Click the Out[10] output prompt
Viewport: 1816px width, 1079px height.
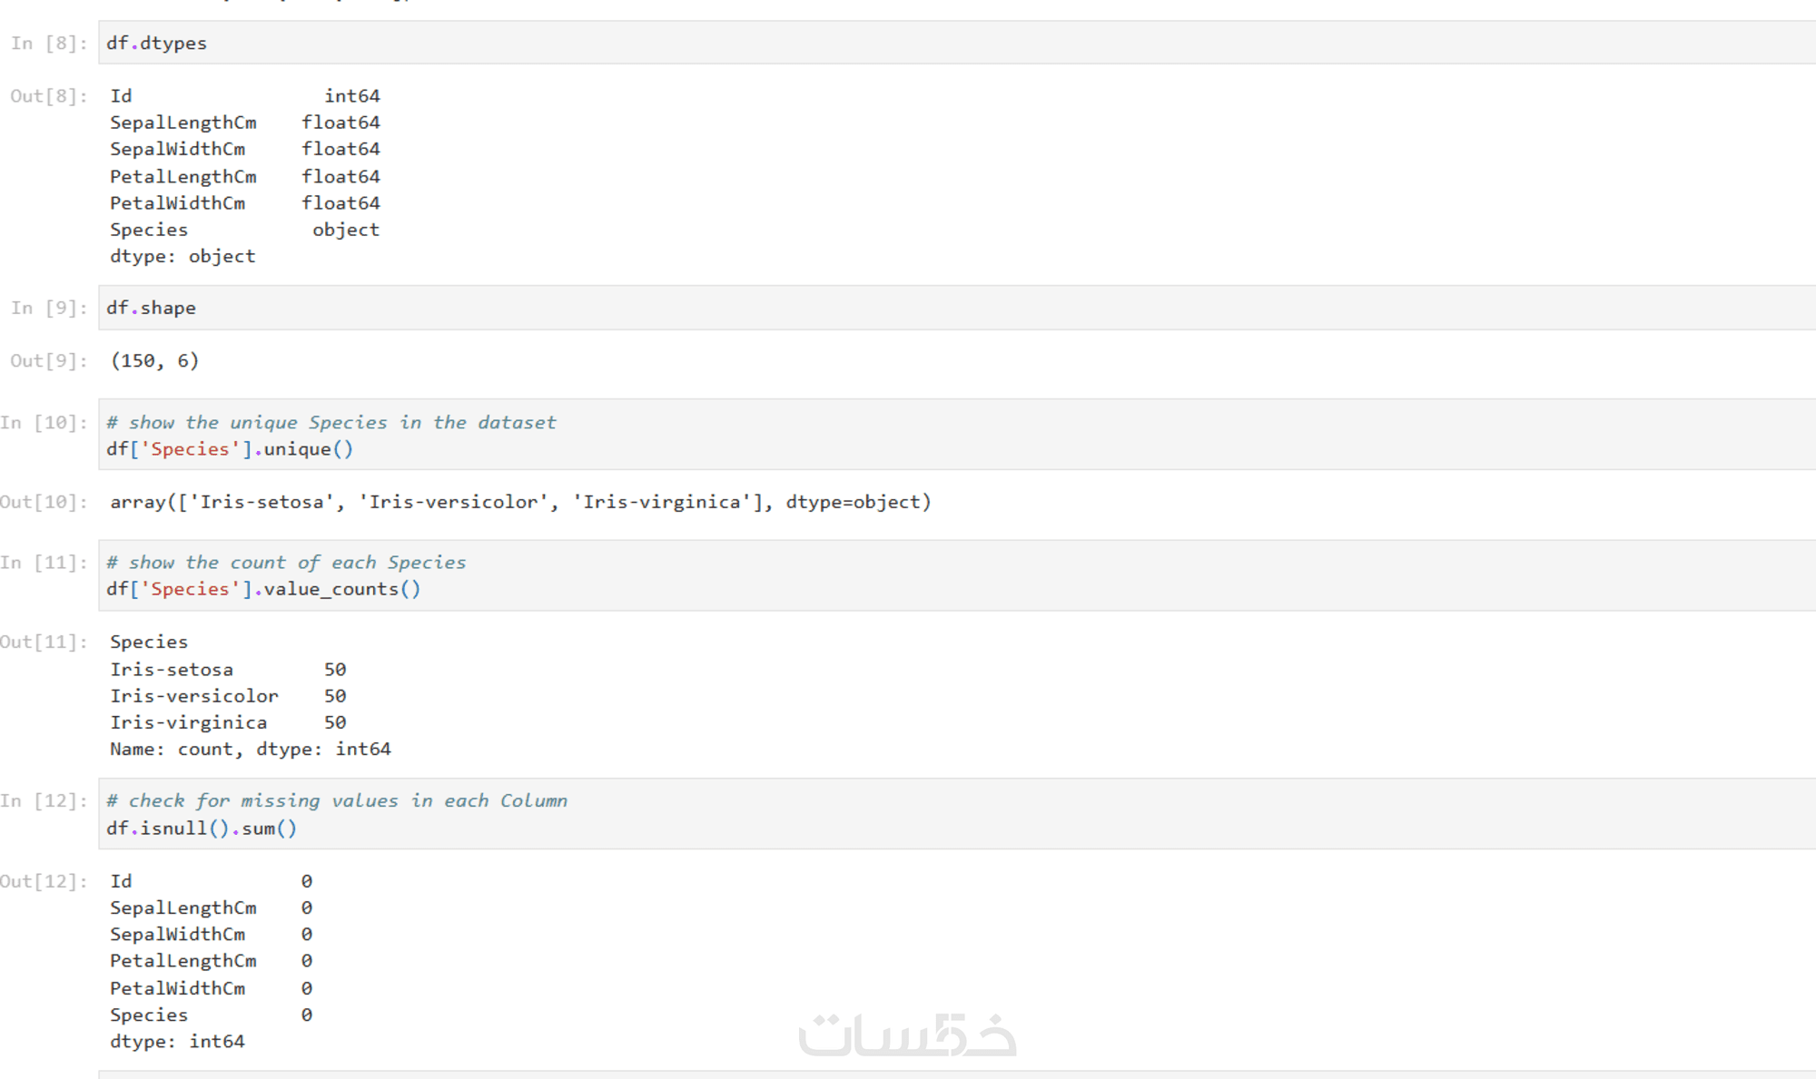pos(44,502)
